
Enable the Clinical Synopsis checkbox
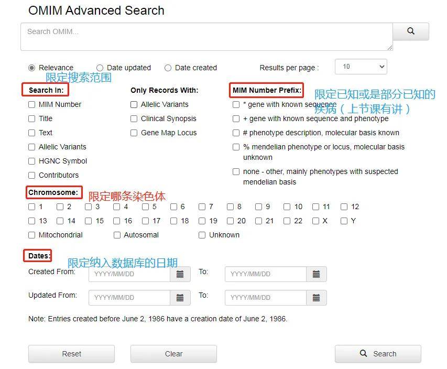pos(134,118)
